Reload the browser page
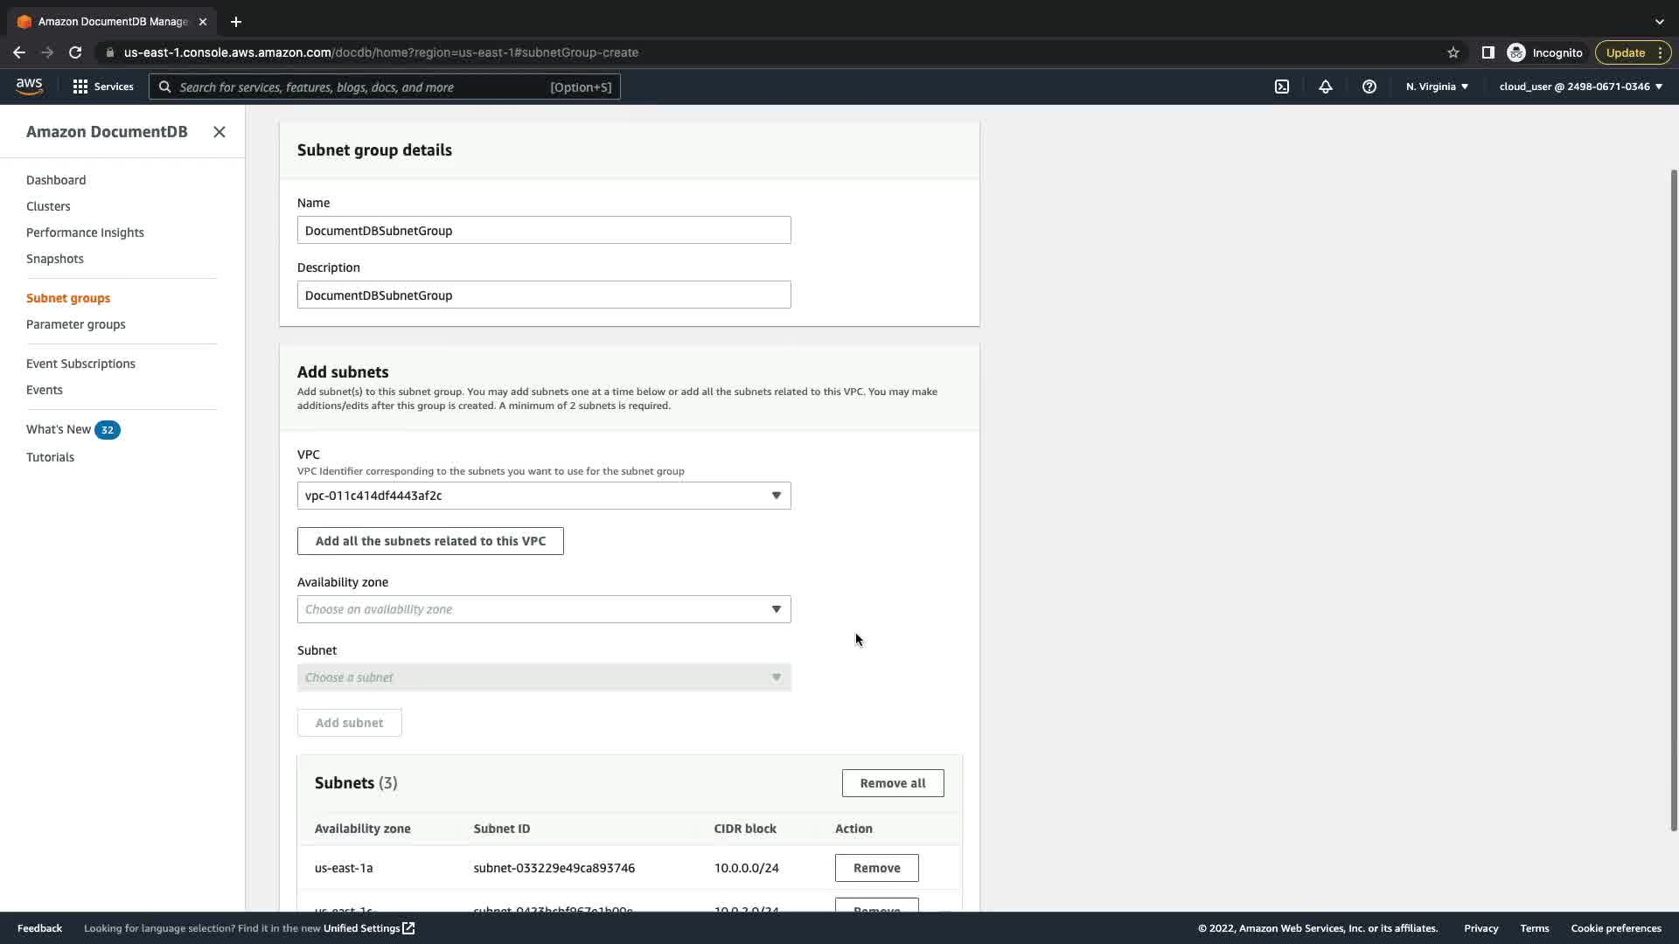This screenshot has width=1679, height=944. tap(75, 52)
